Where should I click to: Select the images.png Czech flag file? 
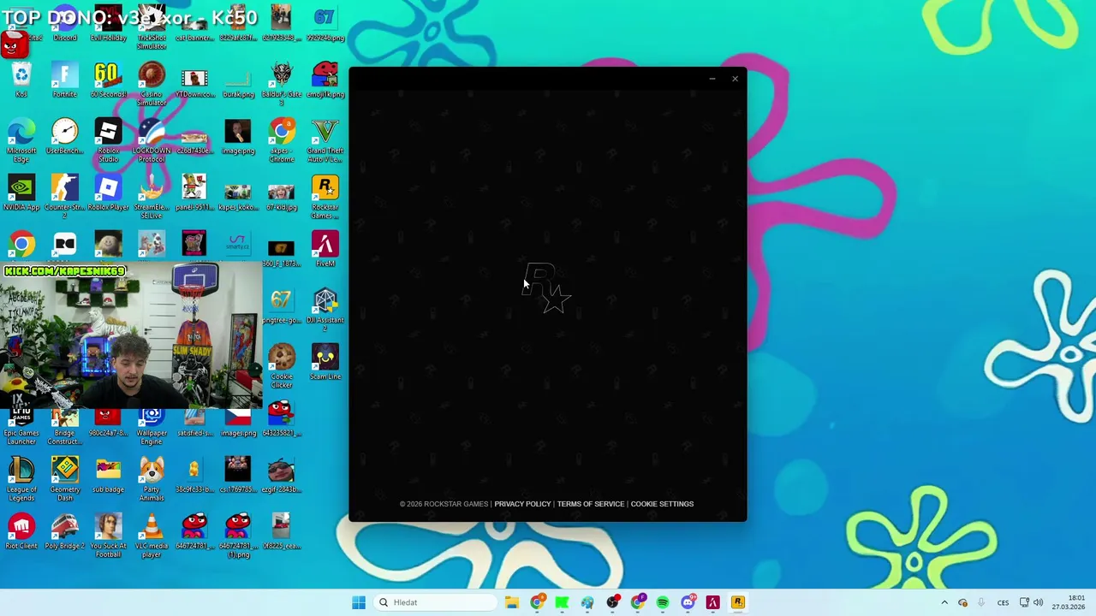tap(238, 423)
